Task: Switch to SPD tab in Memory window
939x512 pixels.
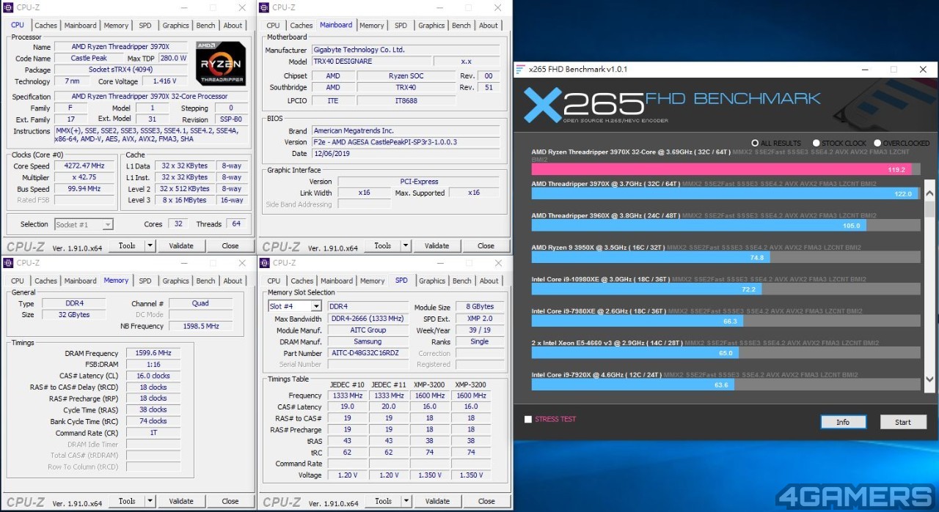Action: 145,281
